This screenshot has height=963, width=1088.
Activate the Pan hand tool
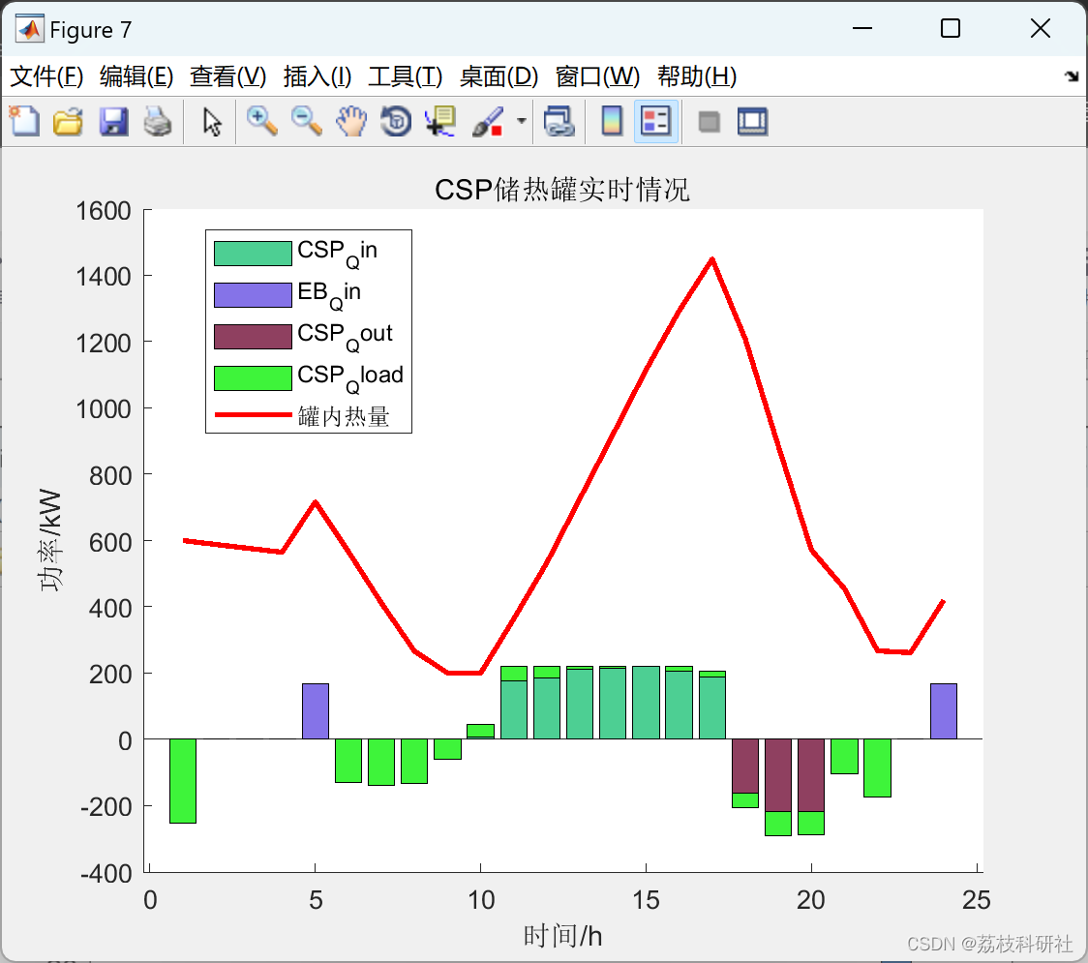[351, 121]
